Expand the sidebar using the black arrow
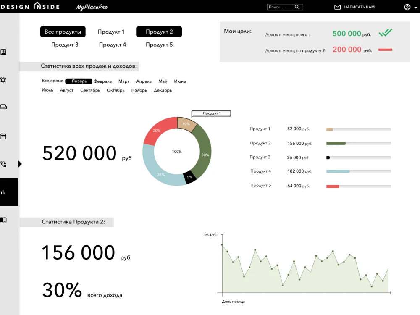420x315 pixels. pos(20,164)
